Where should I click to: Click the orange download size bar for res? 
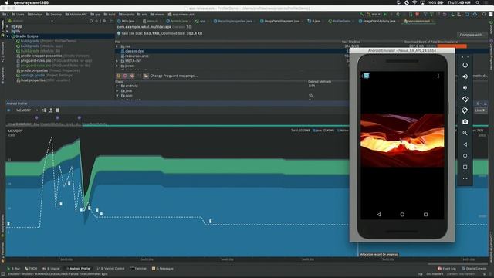pyautogui.click(x=452, y=46)
